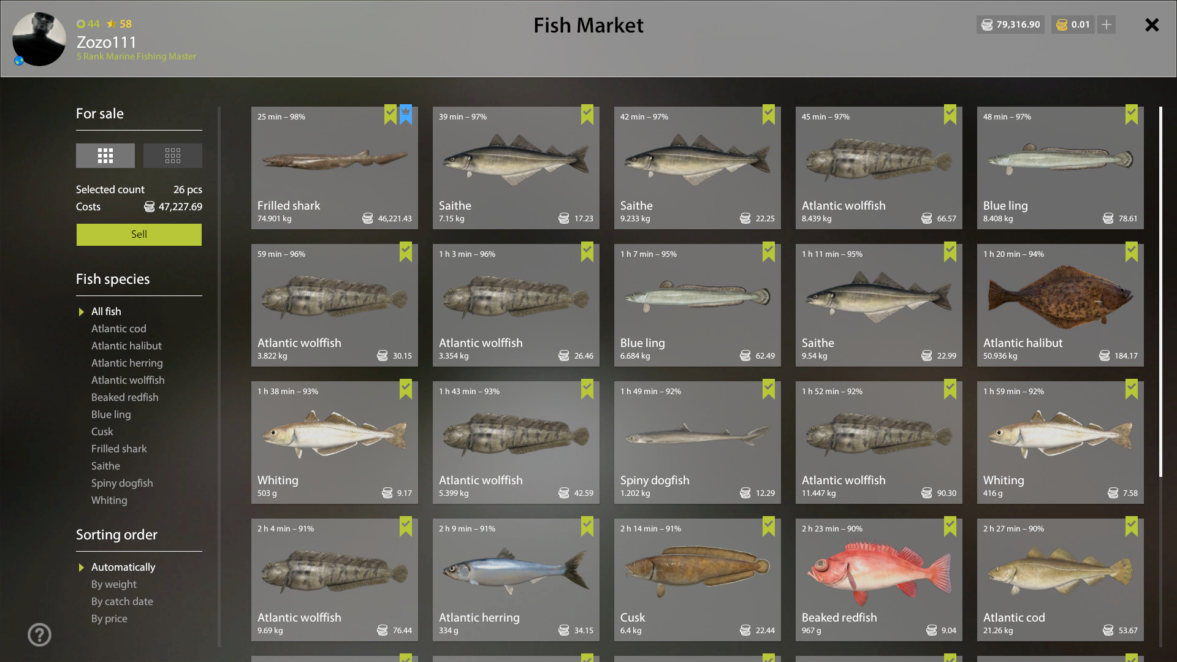1177x662 pixels.
Task: Toggle the Beaked redfish selection checkmark
Action: click(950, 526)
